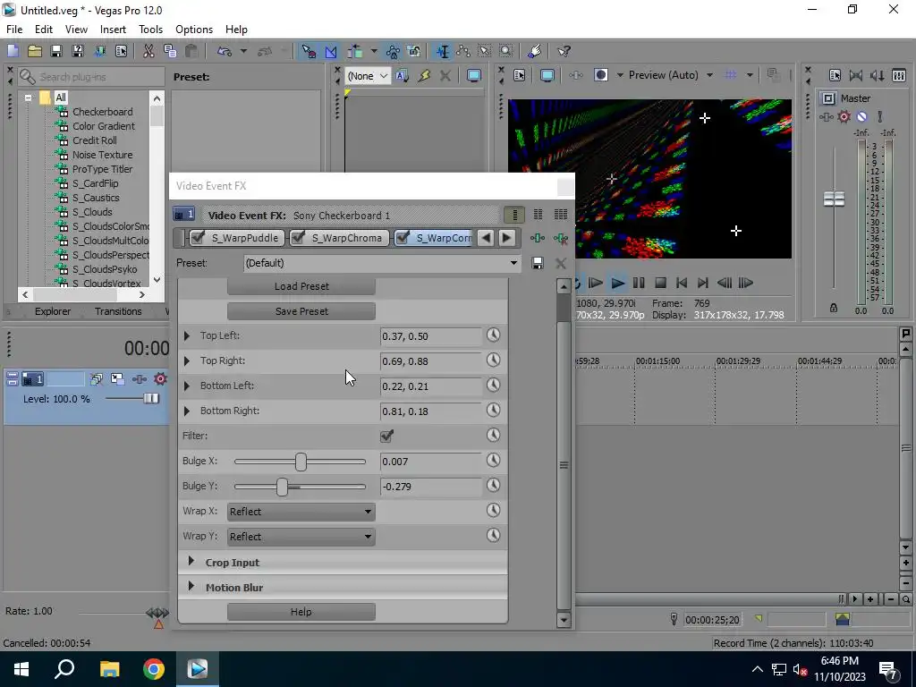Click the Interactive Tutorials hand icon
The width and height of the screenshot is (916, 687).
[x=535, y=51]
